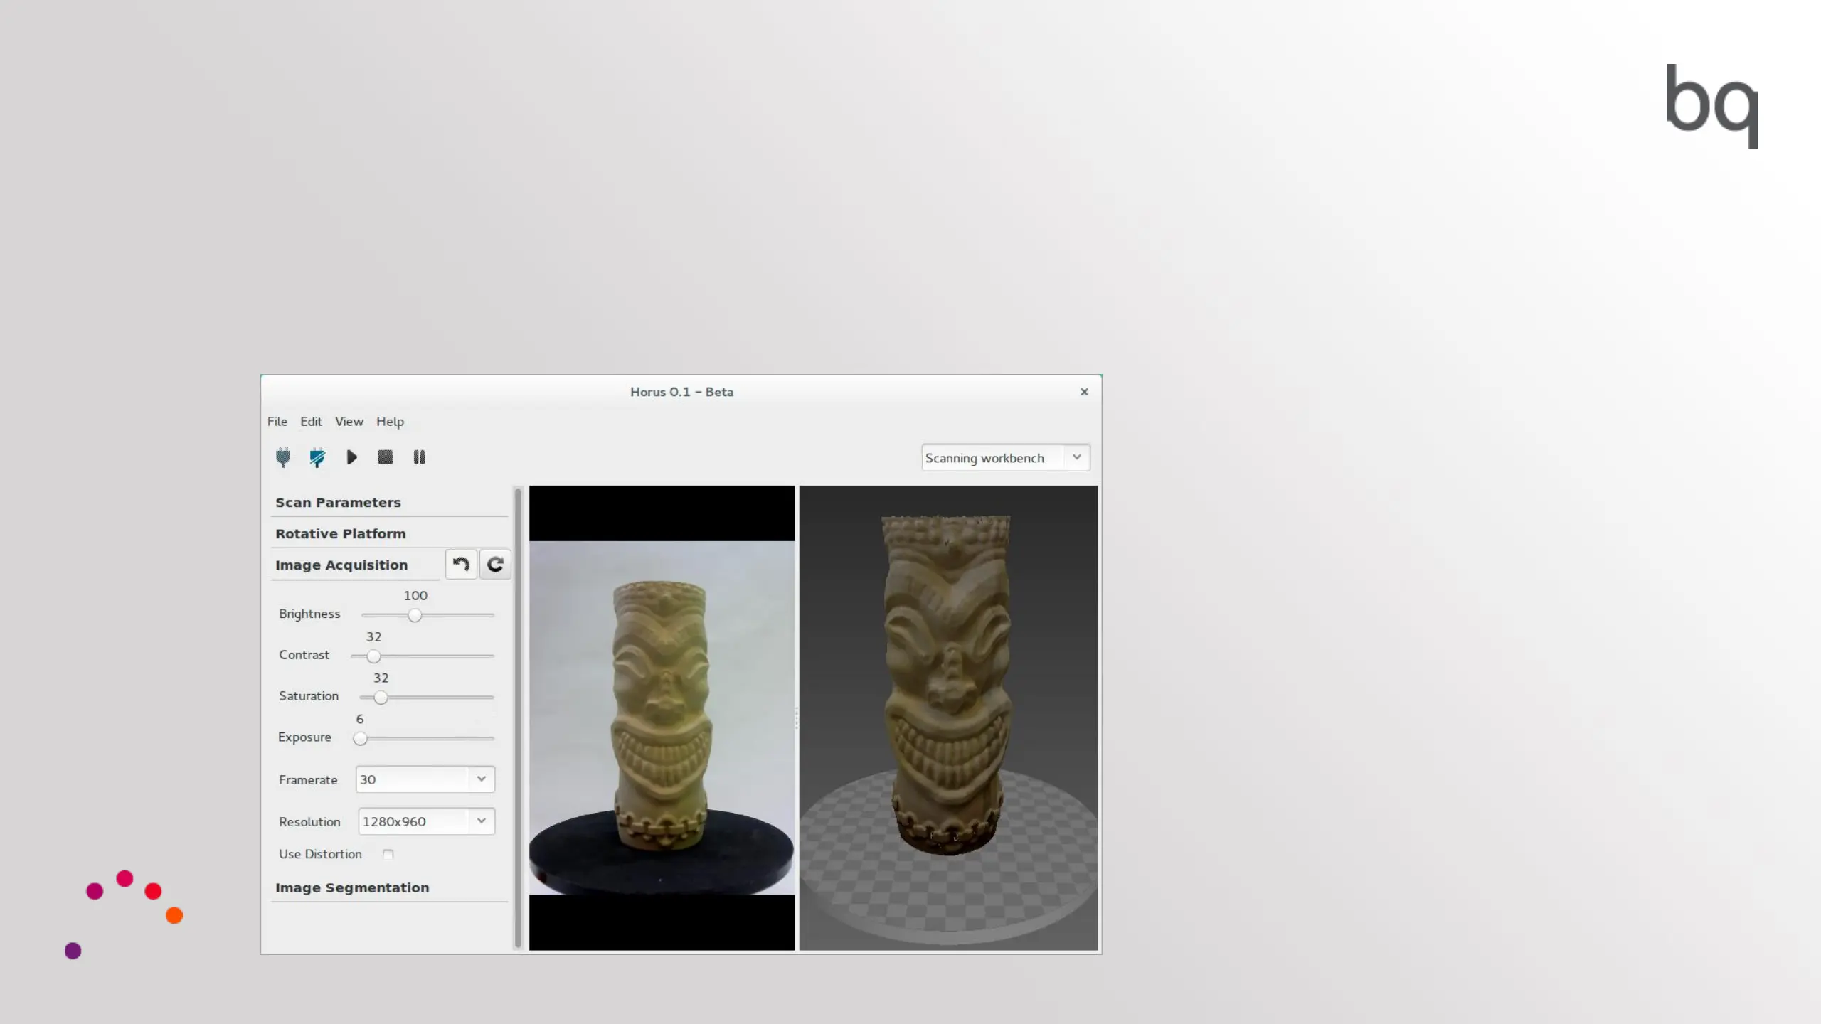Pause the scan with the Pause icon
1821x1024 pixels.
coord(419,457)
